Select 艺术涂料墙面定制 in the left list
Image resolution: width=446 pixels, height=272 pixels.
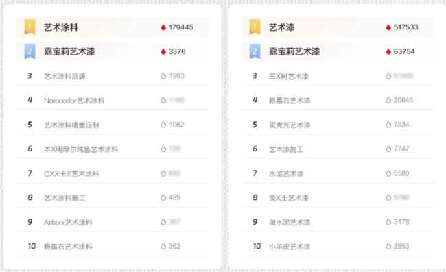pyautogui.click(x=71, y=125)
